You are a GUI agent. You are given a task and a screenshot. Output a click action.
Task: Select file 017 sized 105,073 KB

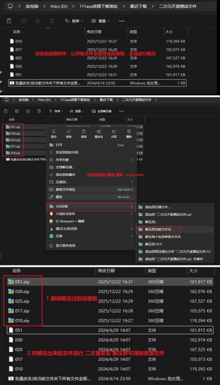[110, 359]
